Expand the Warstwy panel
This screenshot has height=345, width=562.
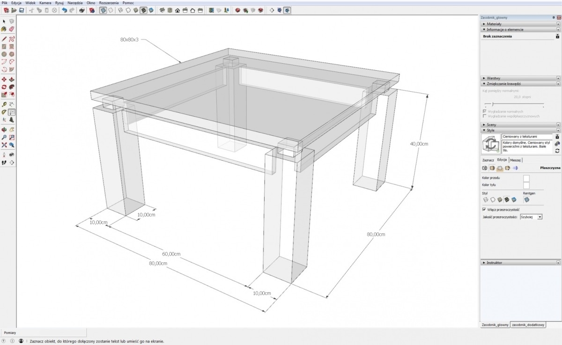[494, 78]
